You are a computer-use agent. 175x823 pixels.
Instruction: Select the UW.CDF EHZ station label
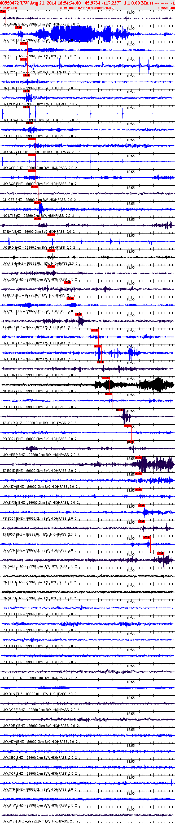(40, 312)
